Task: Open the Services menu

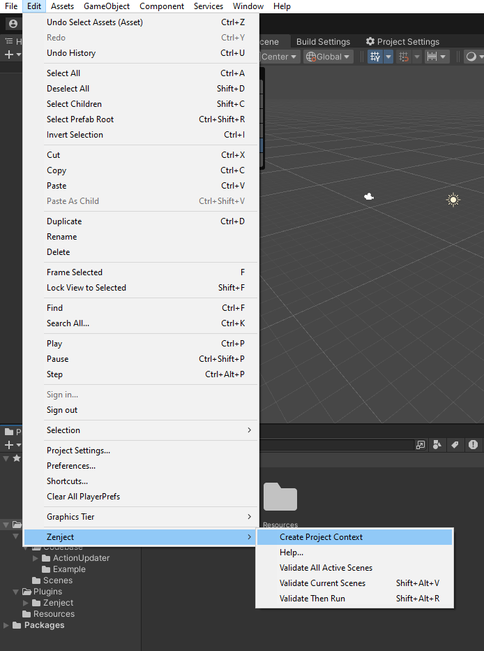Action: pos(209,6)
